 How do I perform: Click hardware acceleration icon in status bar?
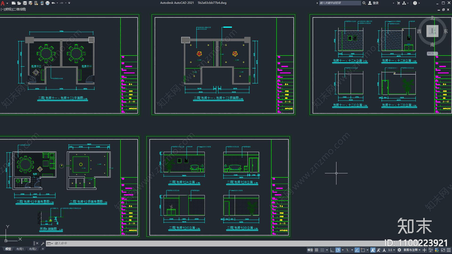[437, 250]
